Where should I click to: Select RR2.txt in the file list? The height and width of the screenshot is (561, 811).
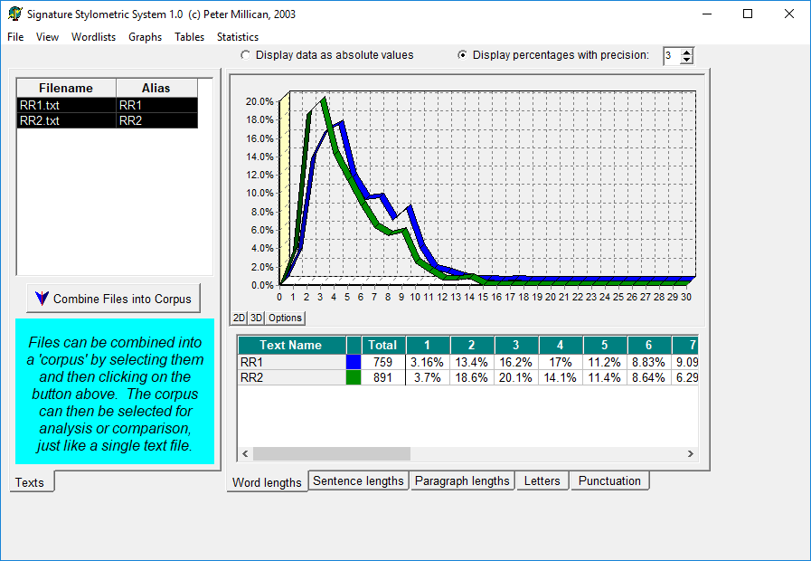click(x=67, y=120)
